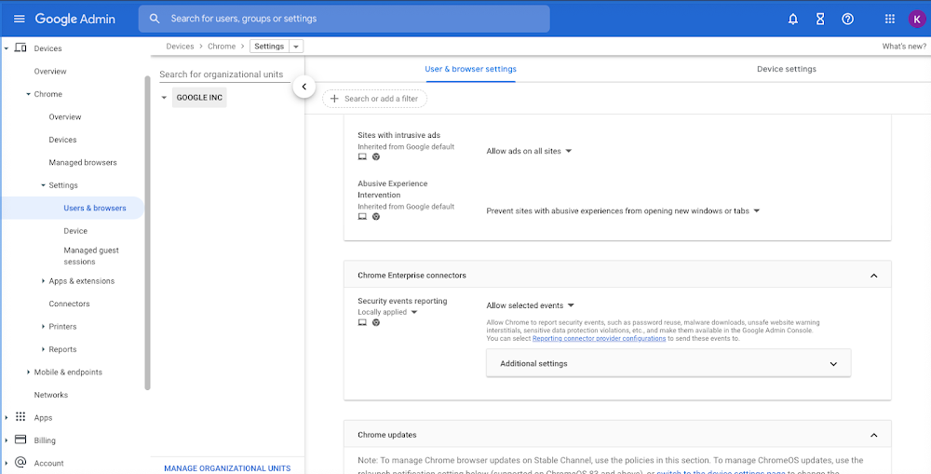The image size is (931, 474).
Task: Open the notifications bell
Action: [792, 19]
